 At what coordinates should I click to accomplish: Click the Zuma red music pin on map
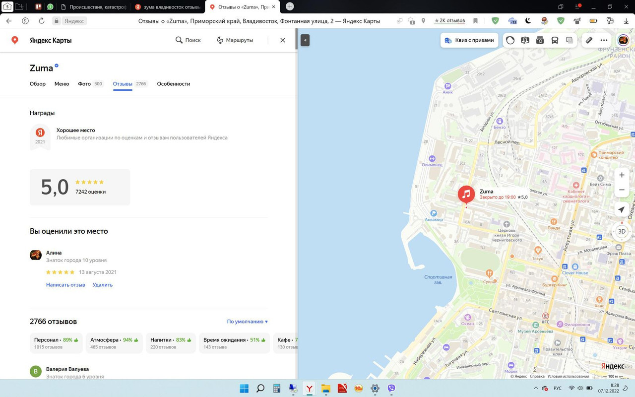click(x=466, y=195)
